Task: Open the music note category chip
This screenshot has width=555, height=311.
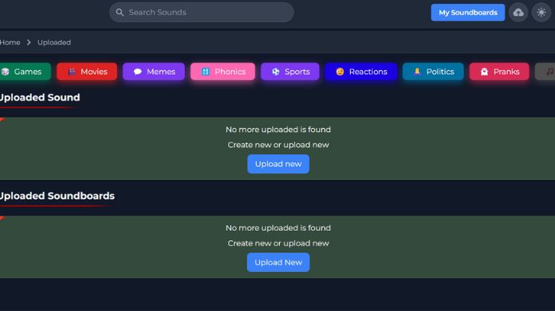Action: tap(545, 72)
